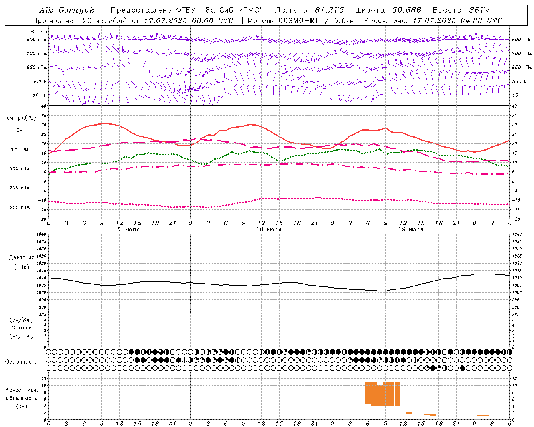Screen dimensions: 534x427
Task: Click the (мм/1ч.) precipitation unit label
Action: coord(22,336)
